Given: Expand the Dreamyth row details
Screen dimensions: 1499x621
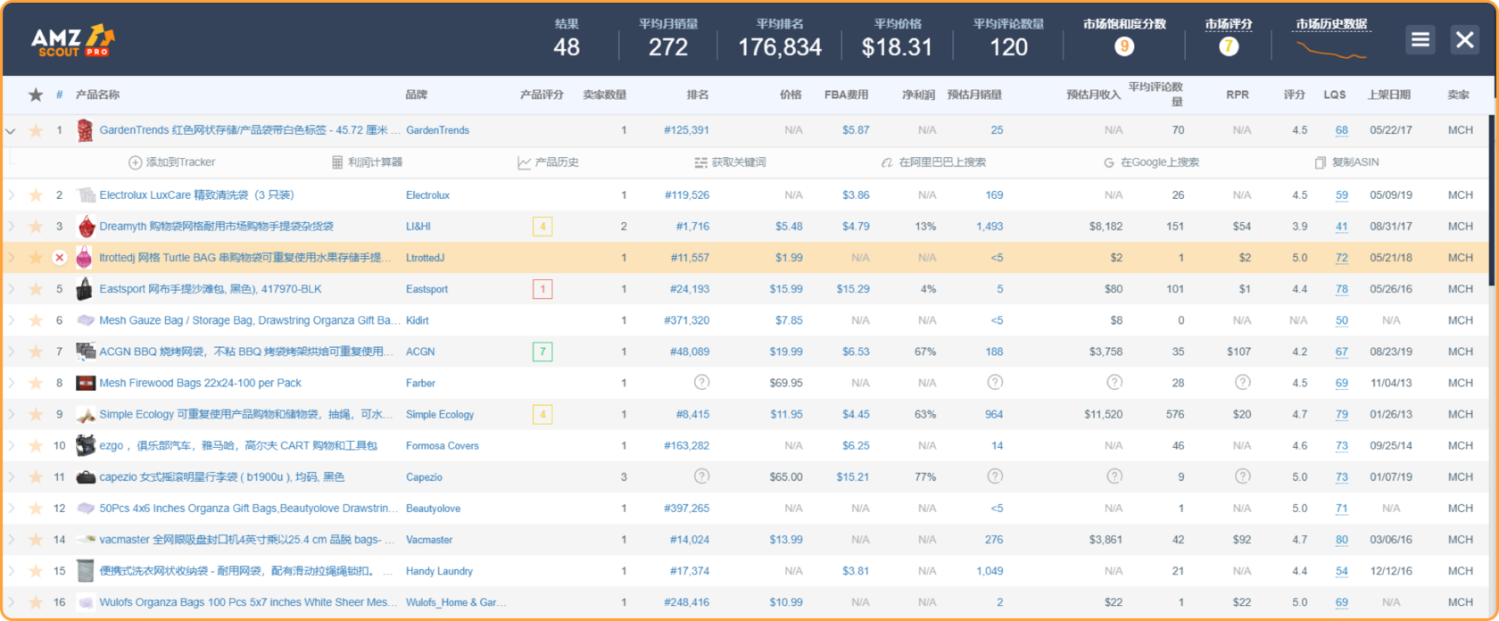Looking at the screenshot, I should [11, 227].
